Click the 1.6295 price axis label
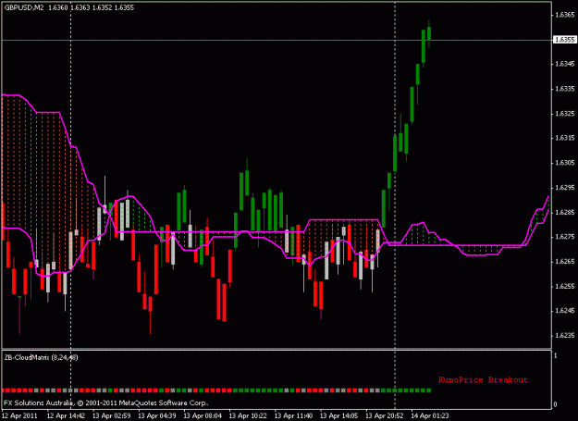Image resolution: width=578 pixels, height=421 pixels. coord(565,188)
